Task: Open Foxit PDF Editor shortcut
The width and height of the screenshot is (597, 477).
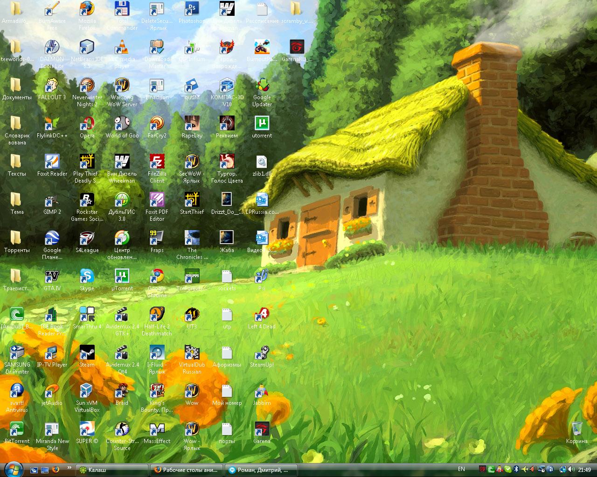Action: (157, 207)
